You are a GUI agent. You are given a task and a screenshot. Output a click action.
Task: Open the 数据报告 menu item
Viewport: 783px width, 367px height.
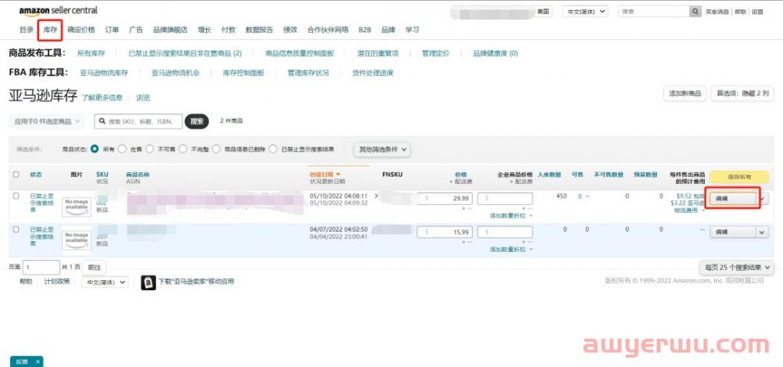259,30
